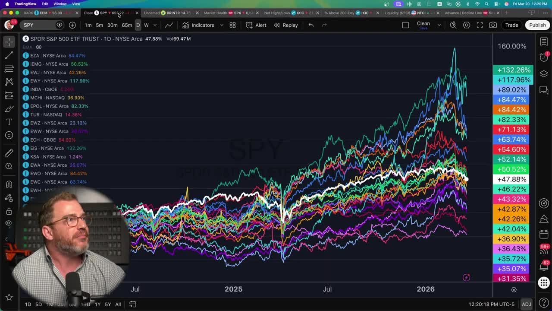552x311 pixels.
Task: Open the quick search icon
Action: 453,25
